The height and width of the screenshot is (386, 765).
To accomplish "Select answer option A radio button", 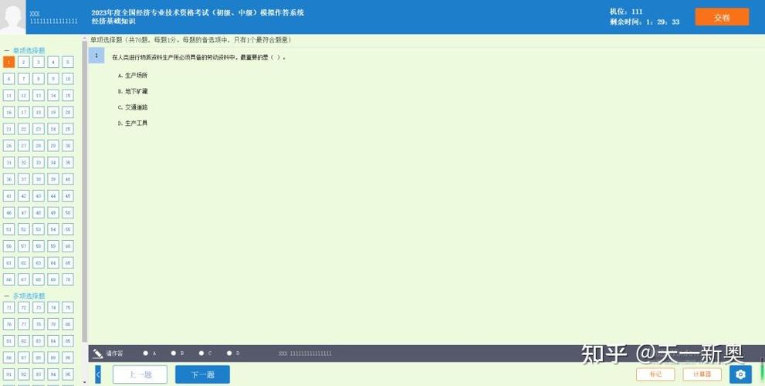I will click(x=145, y=354).
